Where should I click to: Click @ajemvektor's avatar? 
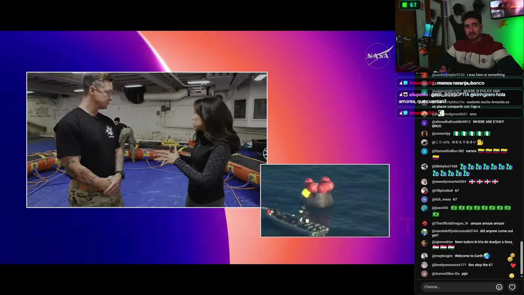(x=424, y=243)
